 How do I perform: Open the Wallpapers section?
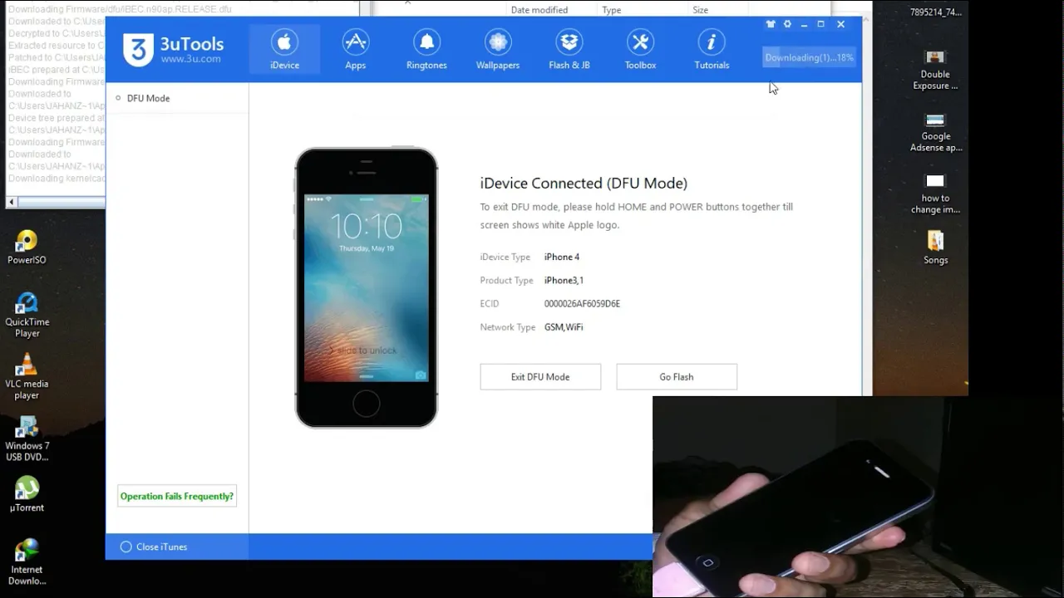(498, 49)
